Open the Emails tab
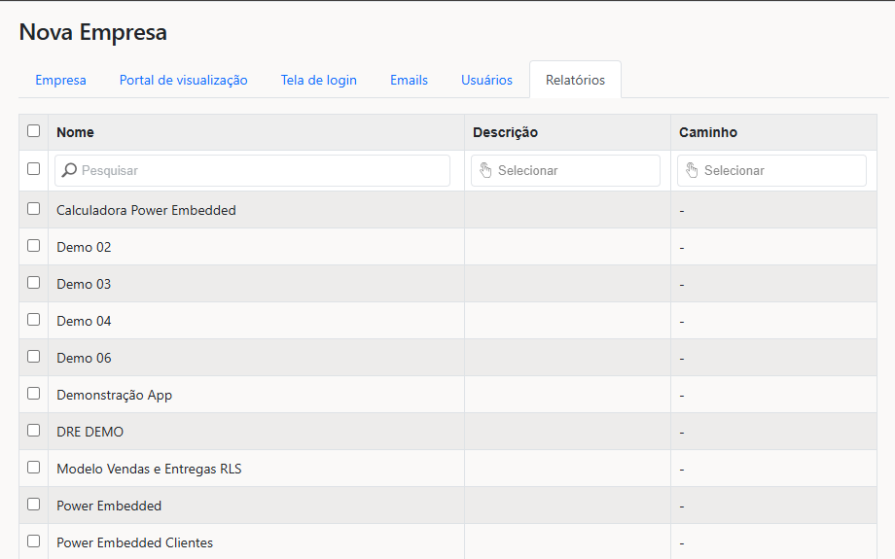Viewport: 895px width, 559px height. (409, 80)
